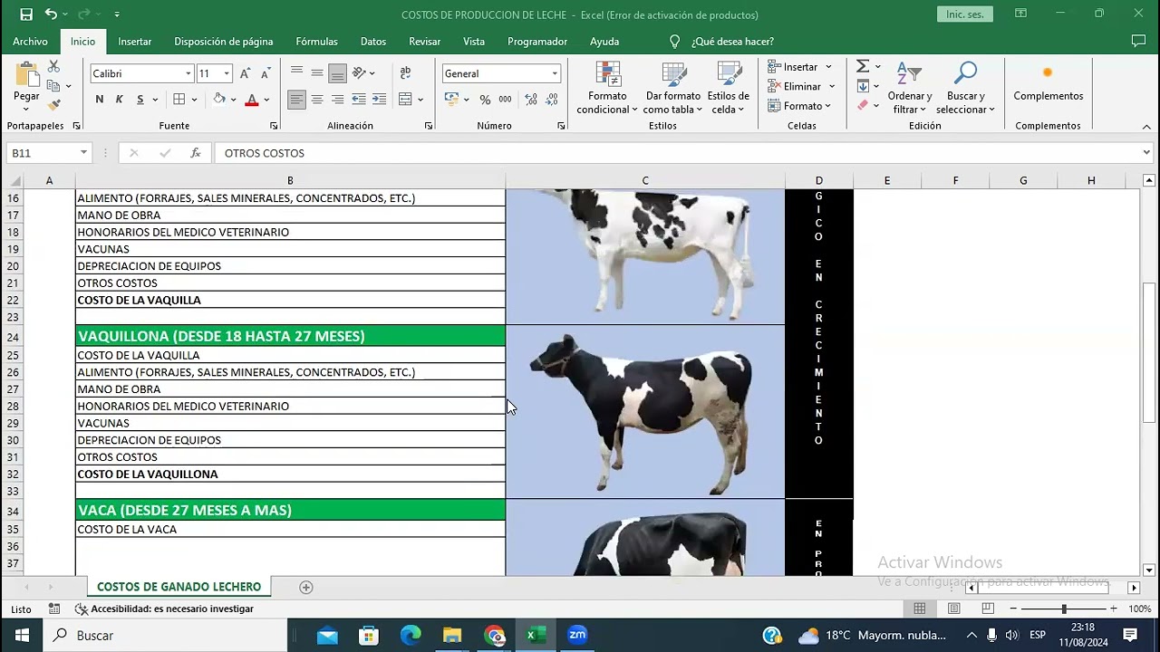Apply thousands separator style
1160x652 pixels.
(505, 100)
